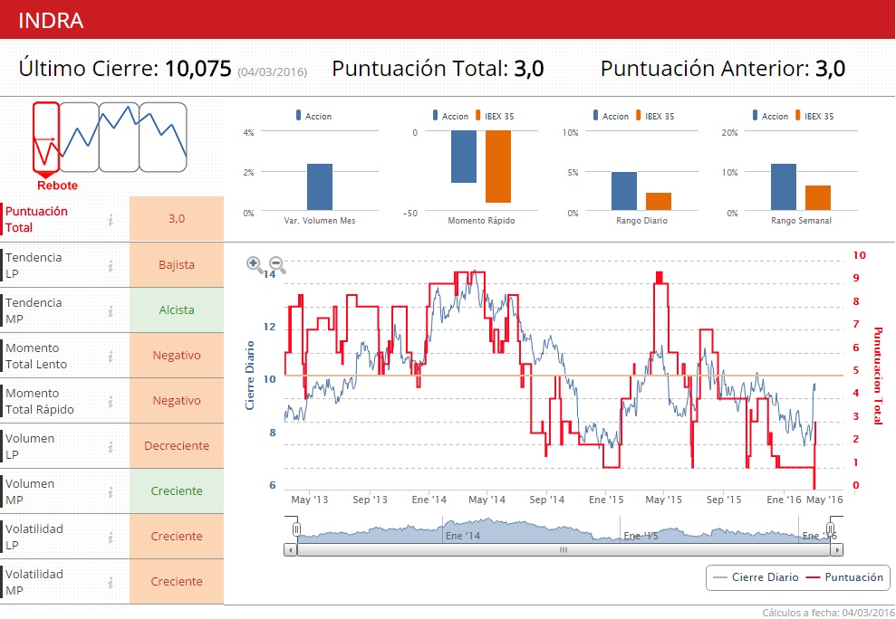Screen dimensions: 896x619
Task: Toggle Accion series in Momento Rápido chart
Action: [450, 116]
